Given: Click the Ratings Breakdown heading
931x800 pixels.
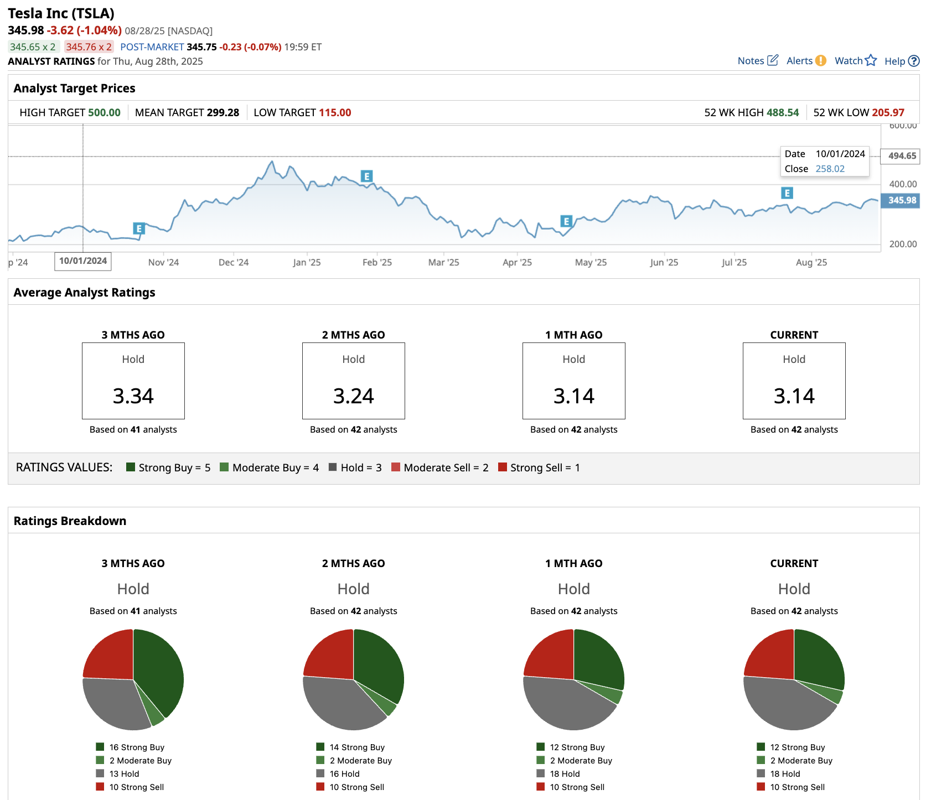Looking at the screenshot, I should tap(70, 521).
